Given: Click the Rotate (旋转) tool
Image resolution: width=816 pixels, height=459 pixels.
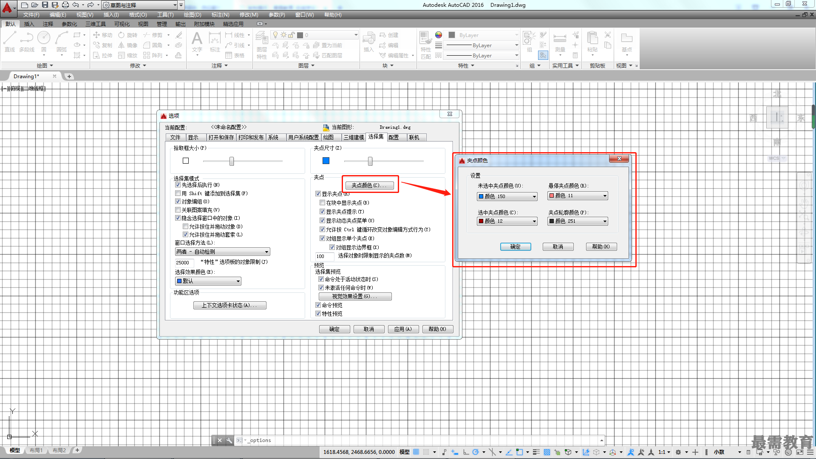Looking at the screenshot, I should [128, 35].
